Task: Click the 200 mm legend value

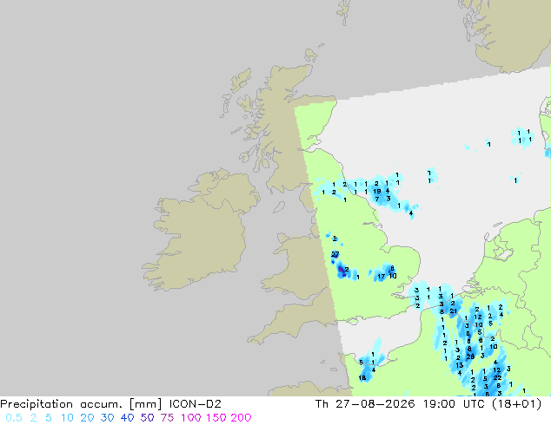Action: (241, 418)
